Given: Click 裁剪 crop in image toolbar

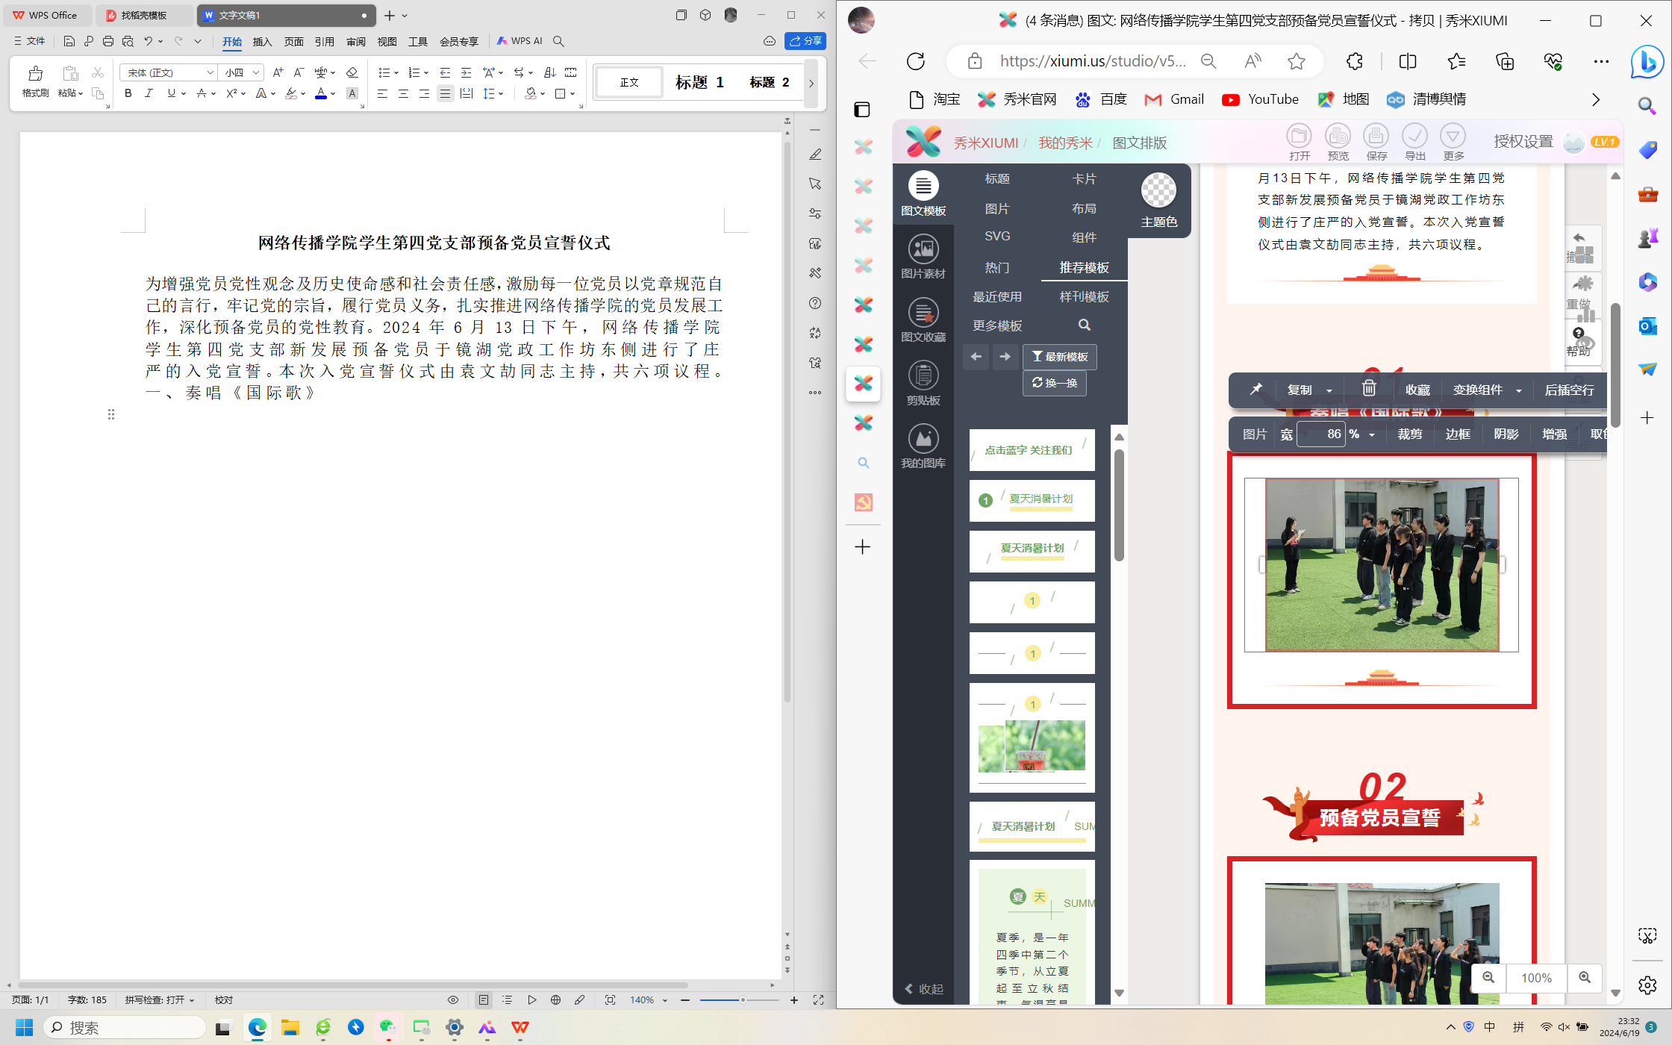Looking at the screenshot, I should pyautogui.click(x=1409, y=434).
